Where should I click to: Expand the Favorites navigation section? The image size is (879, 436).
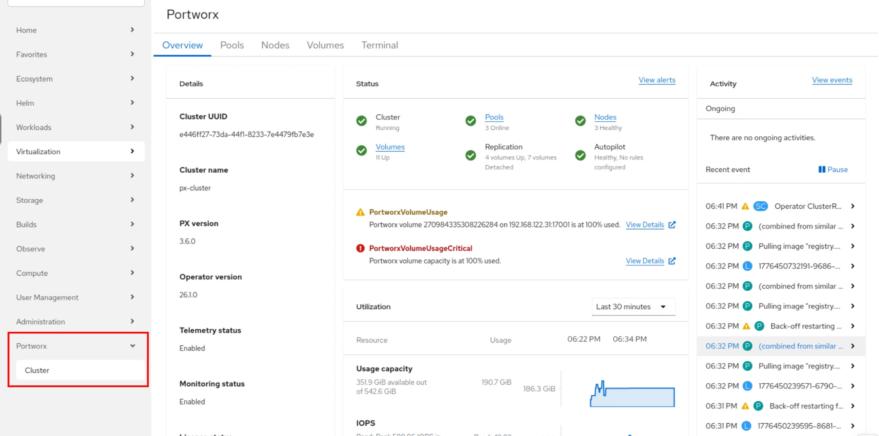pos(76,54)
